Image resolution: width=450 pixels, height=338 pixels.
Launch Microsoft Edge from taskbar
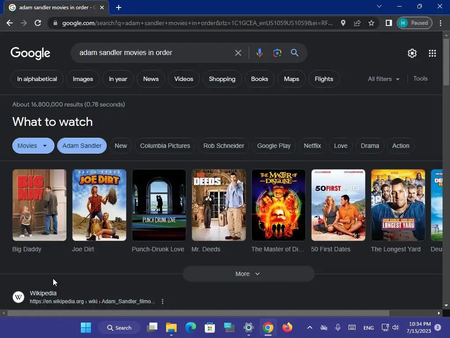tap(191, 327)
